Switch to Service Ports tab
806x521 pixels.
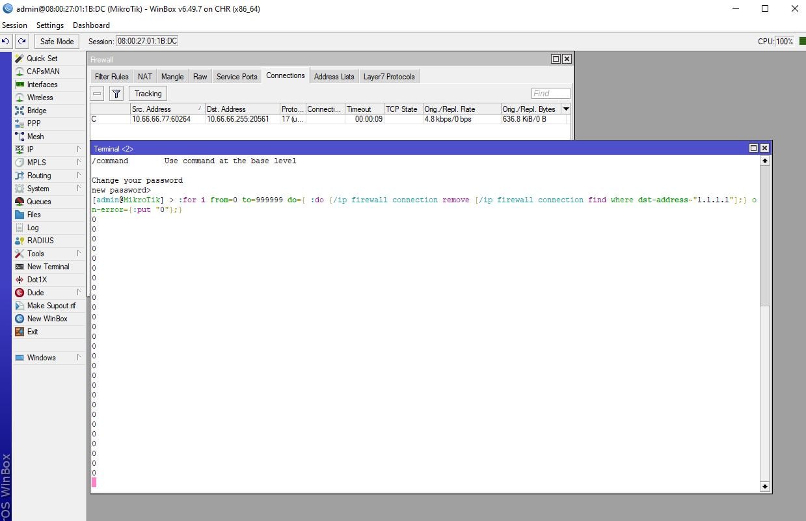[237, 76]
